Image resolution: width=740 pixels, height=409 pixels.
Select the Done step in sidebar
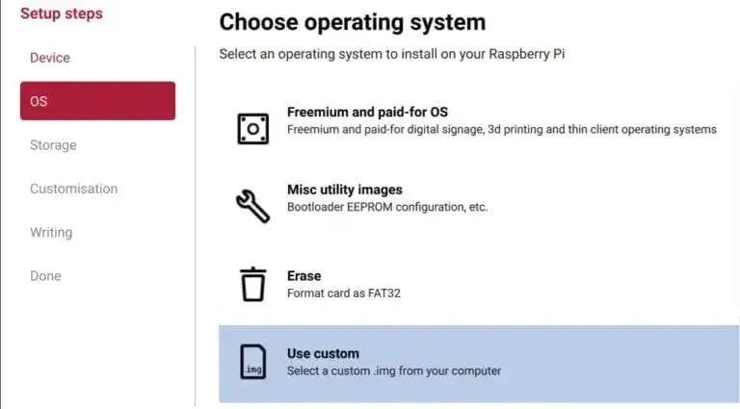[x=45, y=275]
